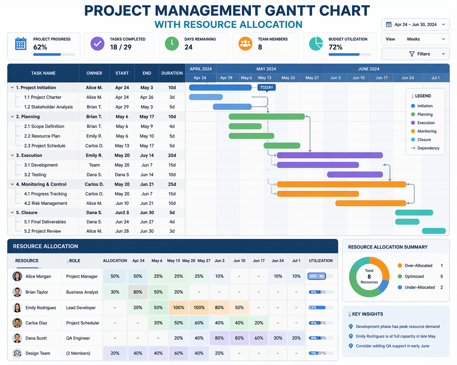457x365 pixels.
Task: Select the Tasks Completed checkmark icon
Action: coord(97,43)
